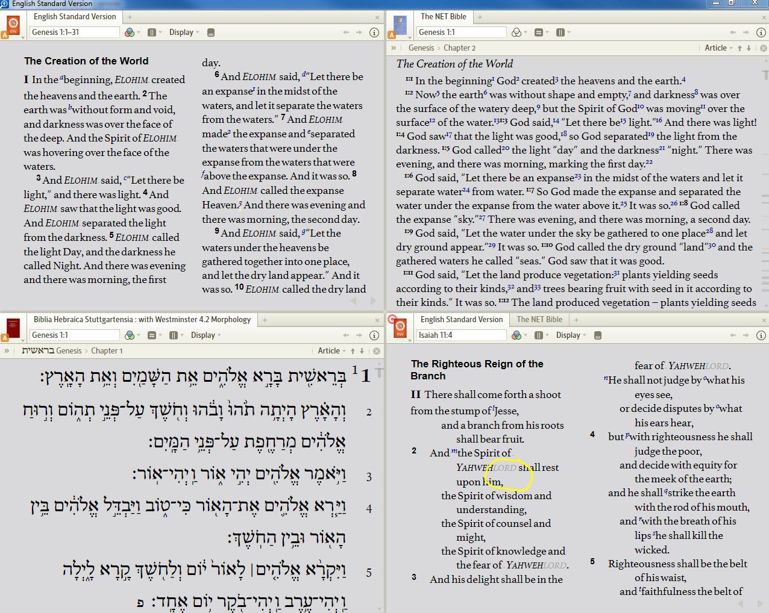The height and width of the screenshot is (613, 769).
Task: Select the NET Bible tab in bottom-right panel
Action: point(539,320)
